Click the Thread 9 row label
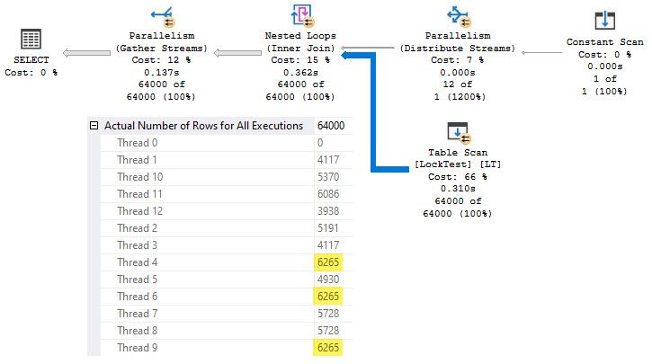 pos(137,347)
